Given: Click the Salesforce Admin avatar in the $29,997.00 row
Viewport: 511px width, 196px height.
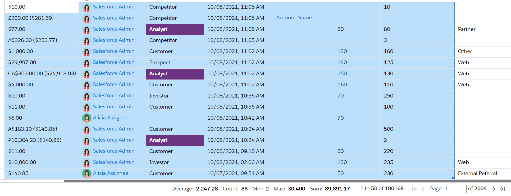Looking at the screenshot, I should coord(86,63).
